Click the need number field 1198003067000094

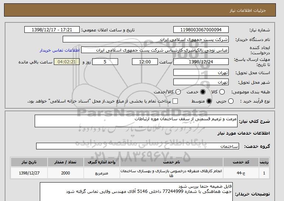201,30
